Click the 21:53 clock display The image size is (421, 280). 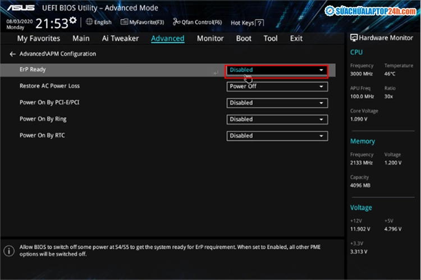coord(52,24)
